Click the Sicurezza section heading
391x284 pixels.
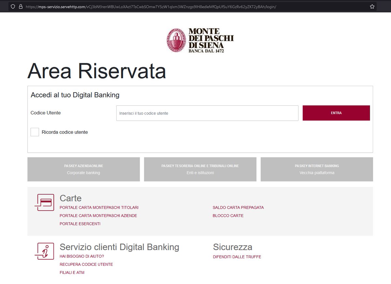233,247
